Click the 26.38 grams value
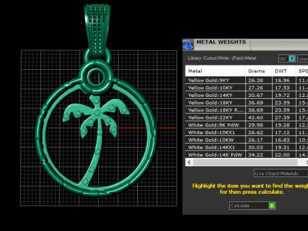Screen dimensions: 308x231 tap(255, 80)
